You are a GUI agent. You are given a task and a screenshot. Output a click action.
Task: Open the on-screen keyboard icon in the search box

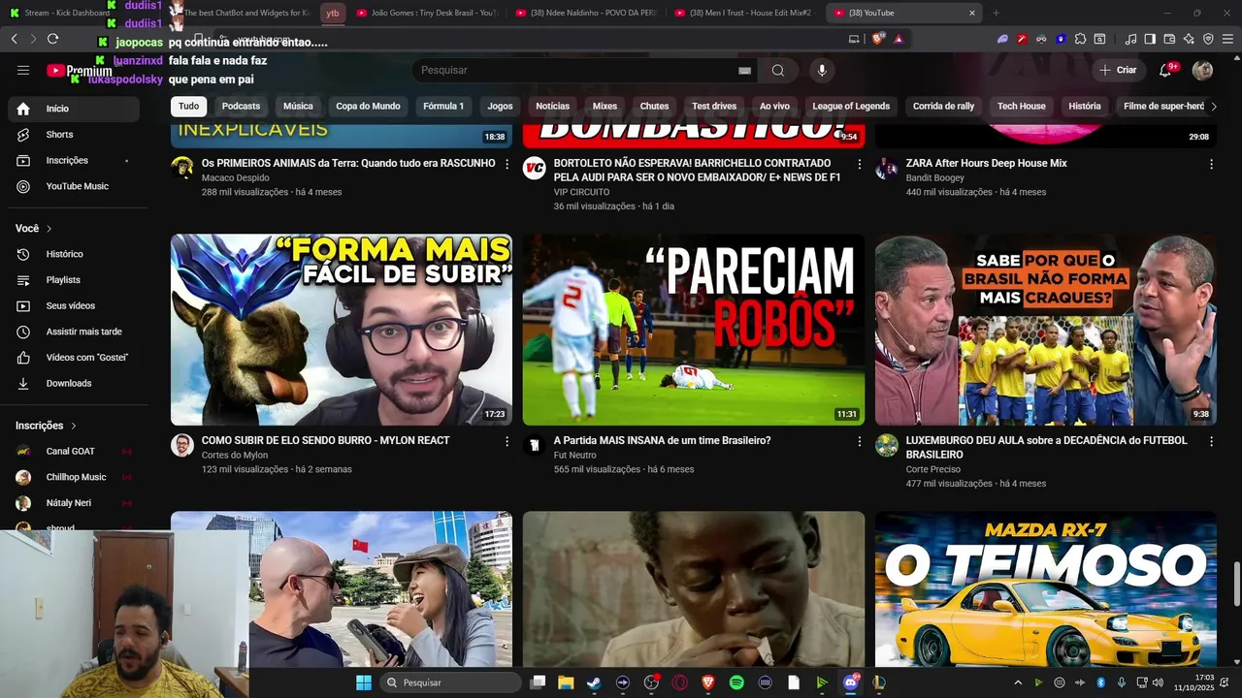click(744, 71)
